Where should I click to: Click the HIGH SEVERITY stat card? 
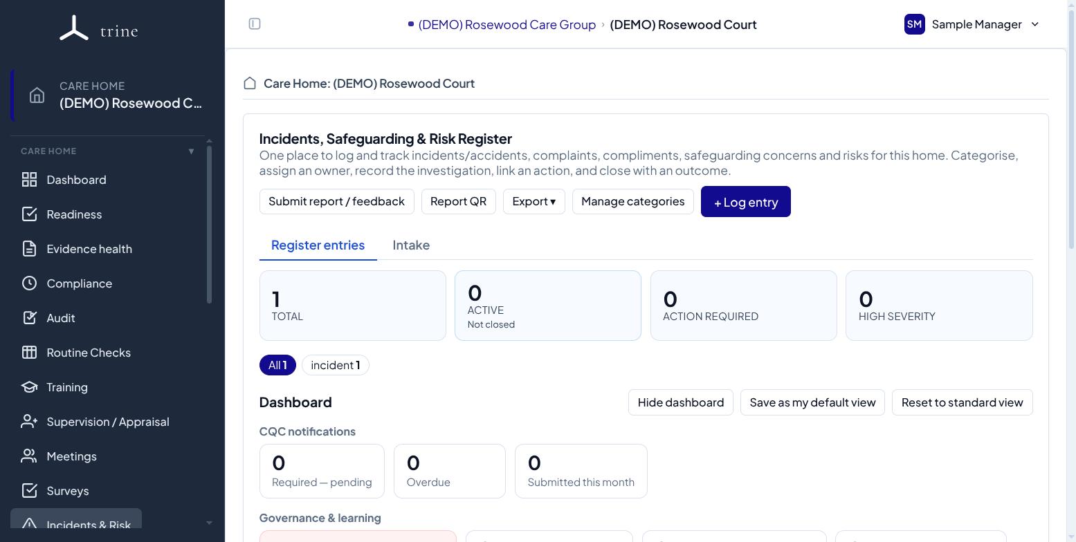(939, 306)
